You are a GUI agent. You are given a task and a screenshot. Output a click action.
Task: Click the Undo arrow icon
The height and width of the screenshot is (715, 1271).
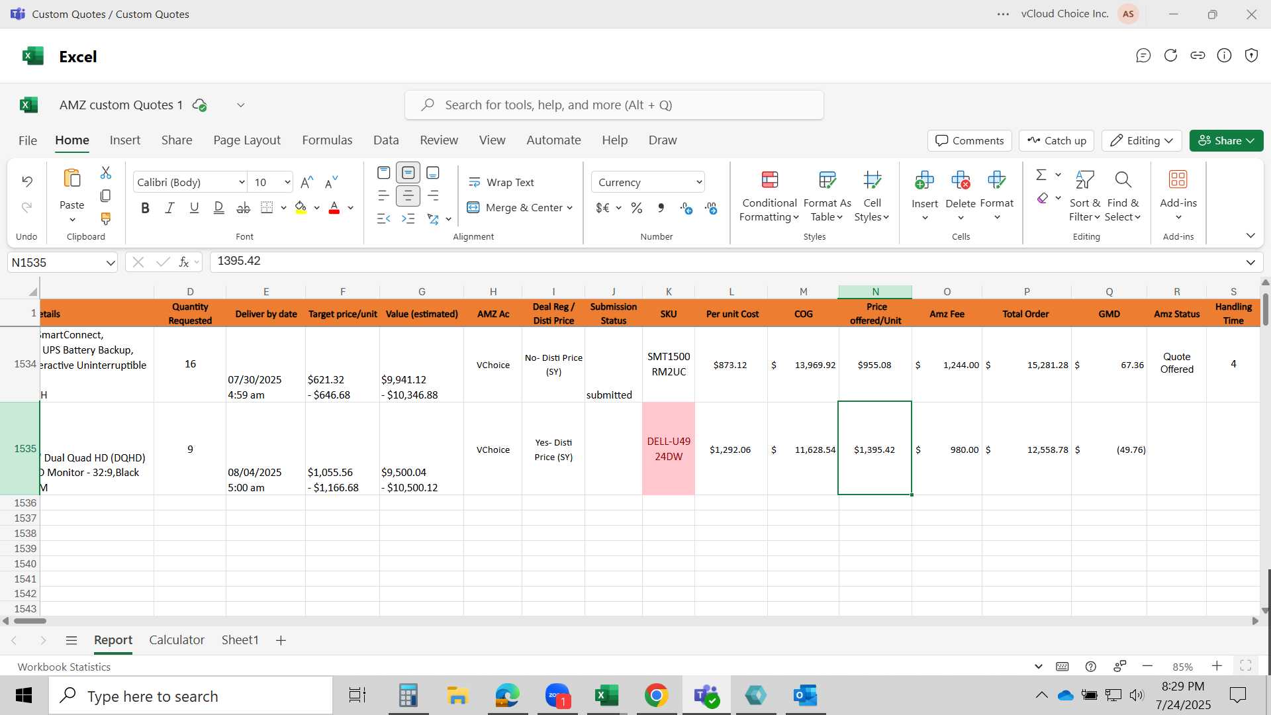coord(27,181)
